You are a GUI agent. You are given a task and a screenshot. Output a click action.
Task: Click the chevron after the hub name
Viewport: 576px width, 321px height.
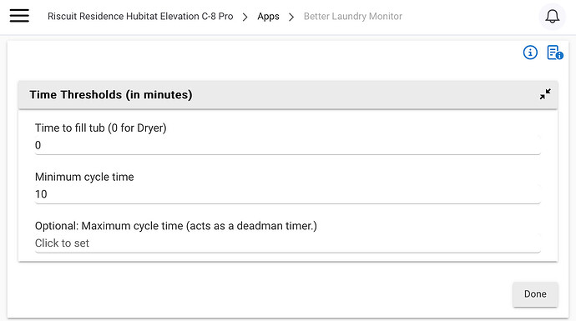(245, 18)
